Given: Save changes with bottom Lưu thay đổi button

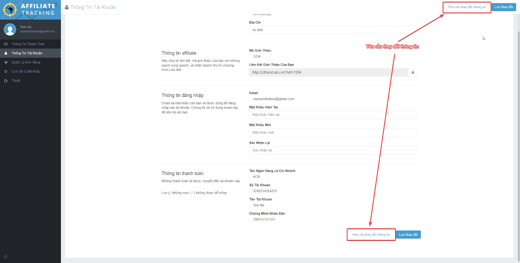Looking at the screenshot, I should 409,235.
